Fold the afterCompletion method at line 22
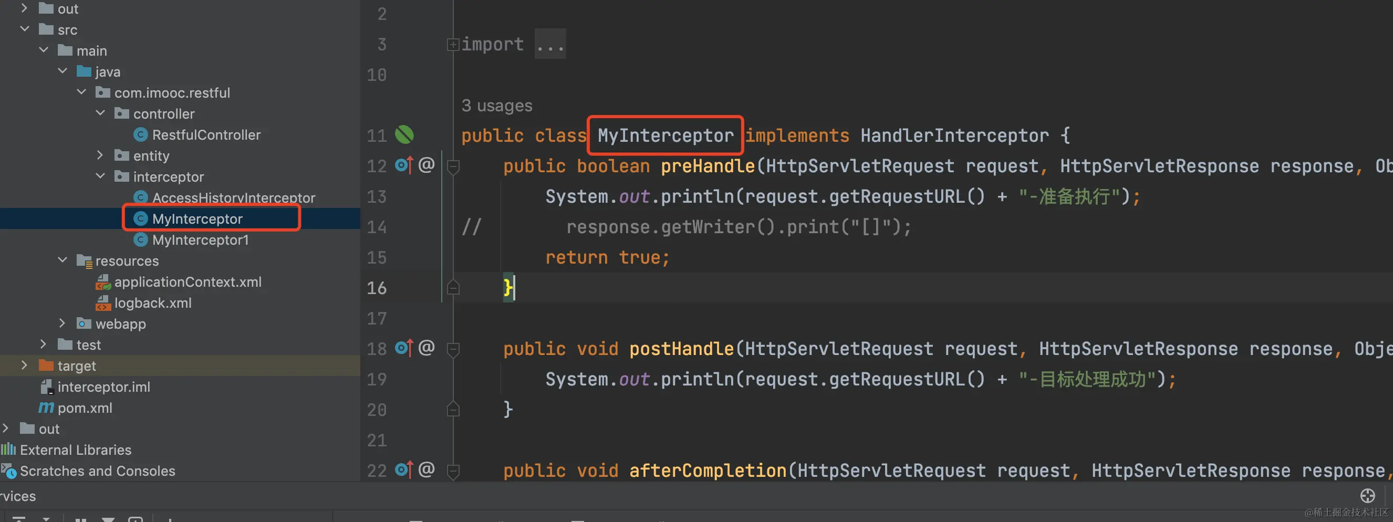Image resolution: width=1393 pixels, height=522 pixels. point(453,471)
